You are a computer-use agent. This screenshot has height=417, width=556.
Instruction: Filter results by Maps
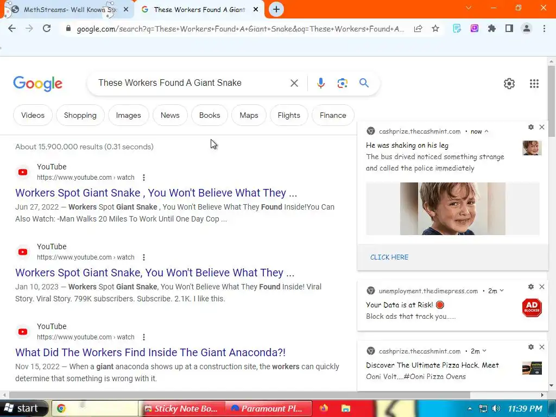click(249, 115)
